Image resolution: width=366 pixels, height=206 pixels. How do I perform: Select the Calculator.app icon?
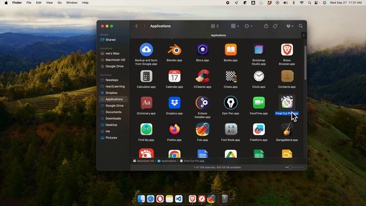146,76
